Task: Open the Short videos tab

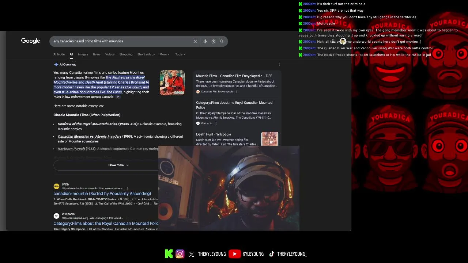Action: pyautogui.click(x=146, y=54)
